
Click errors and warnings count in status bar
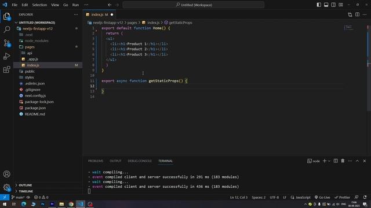[41, 197]
